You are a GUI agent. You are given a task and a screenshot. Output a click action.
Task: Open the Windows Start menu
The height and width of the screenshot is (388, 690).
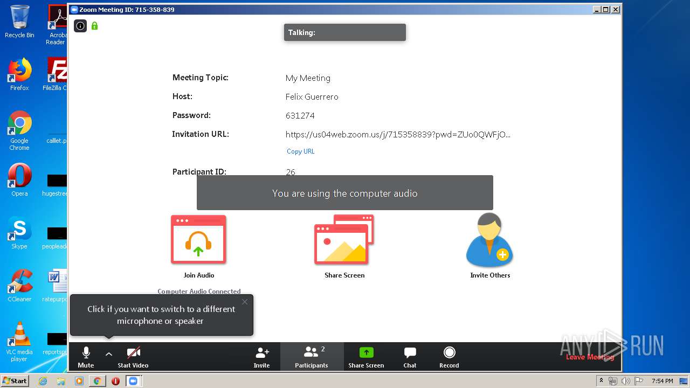click(15, 380)
